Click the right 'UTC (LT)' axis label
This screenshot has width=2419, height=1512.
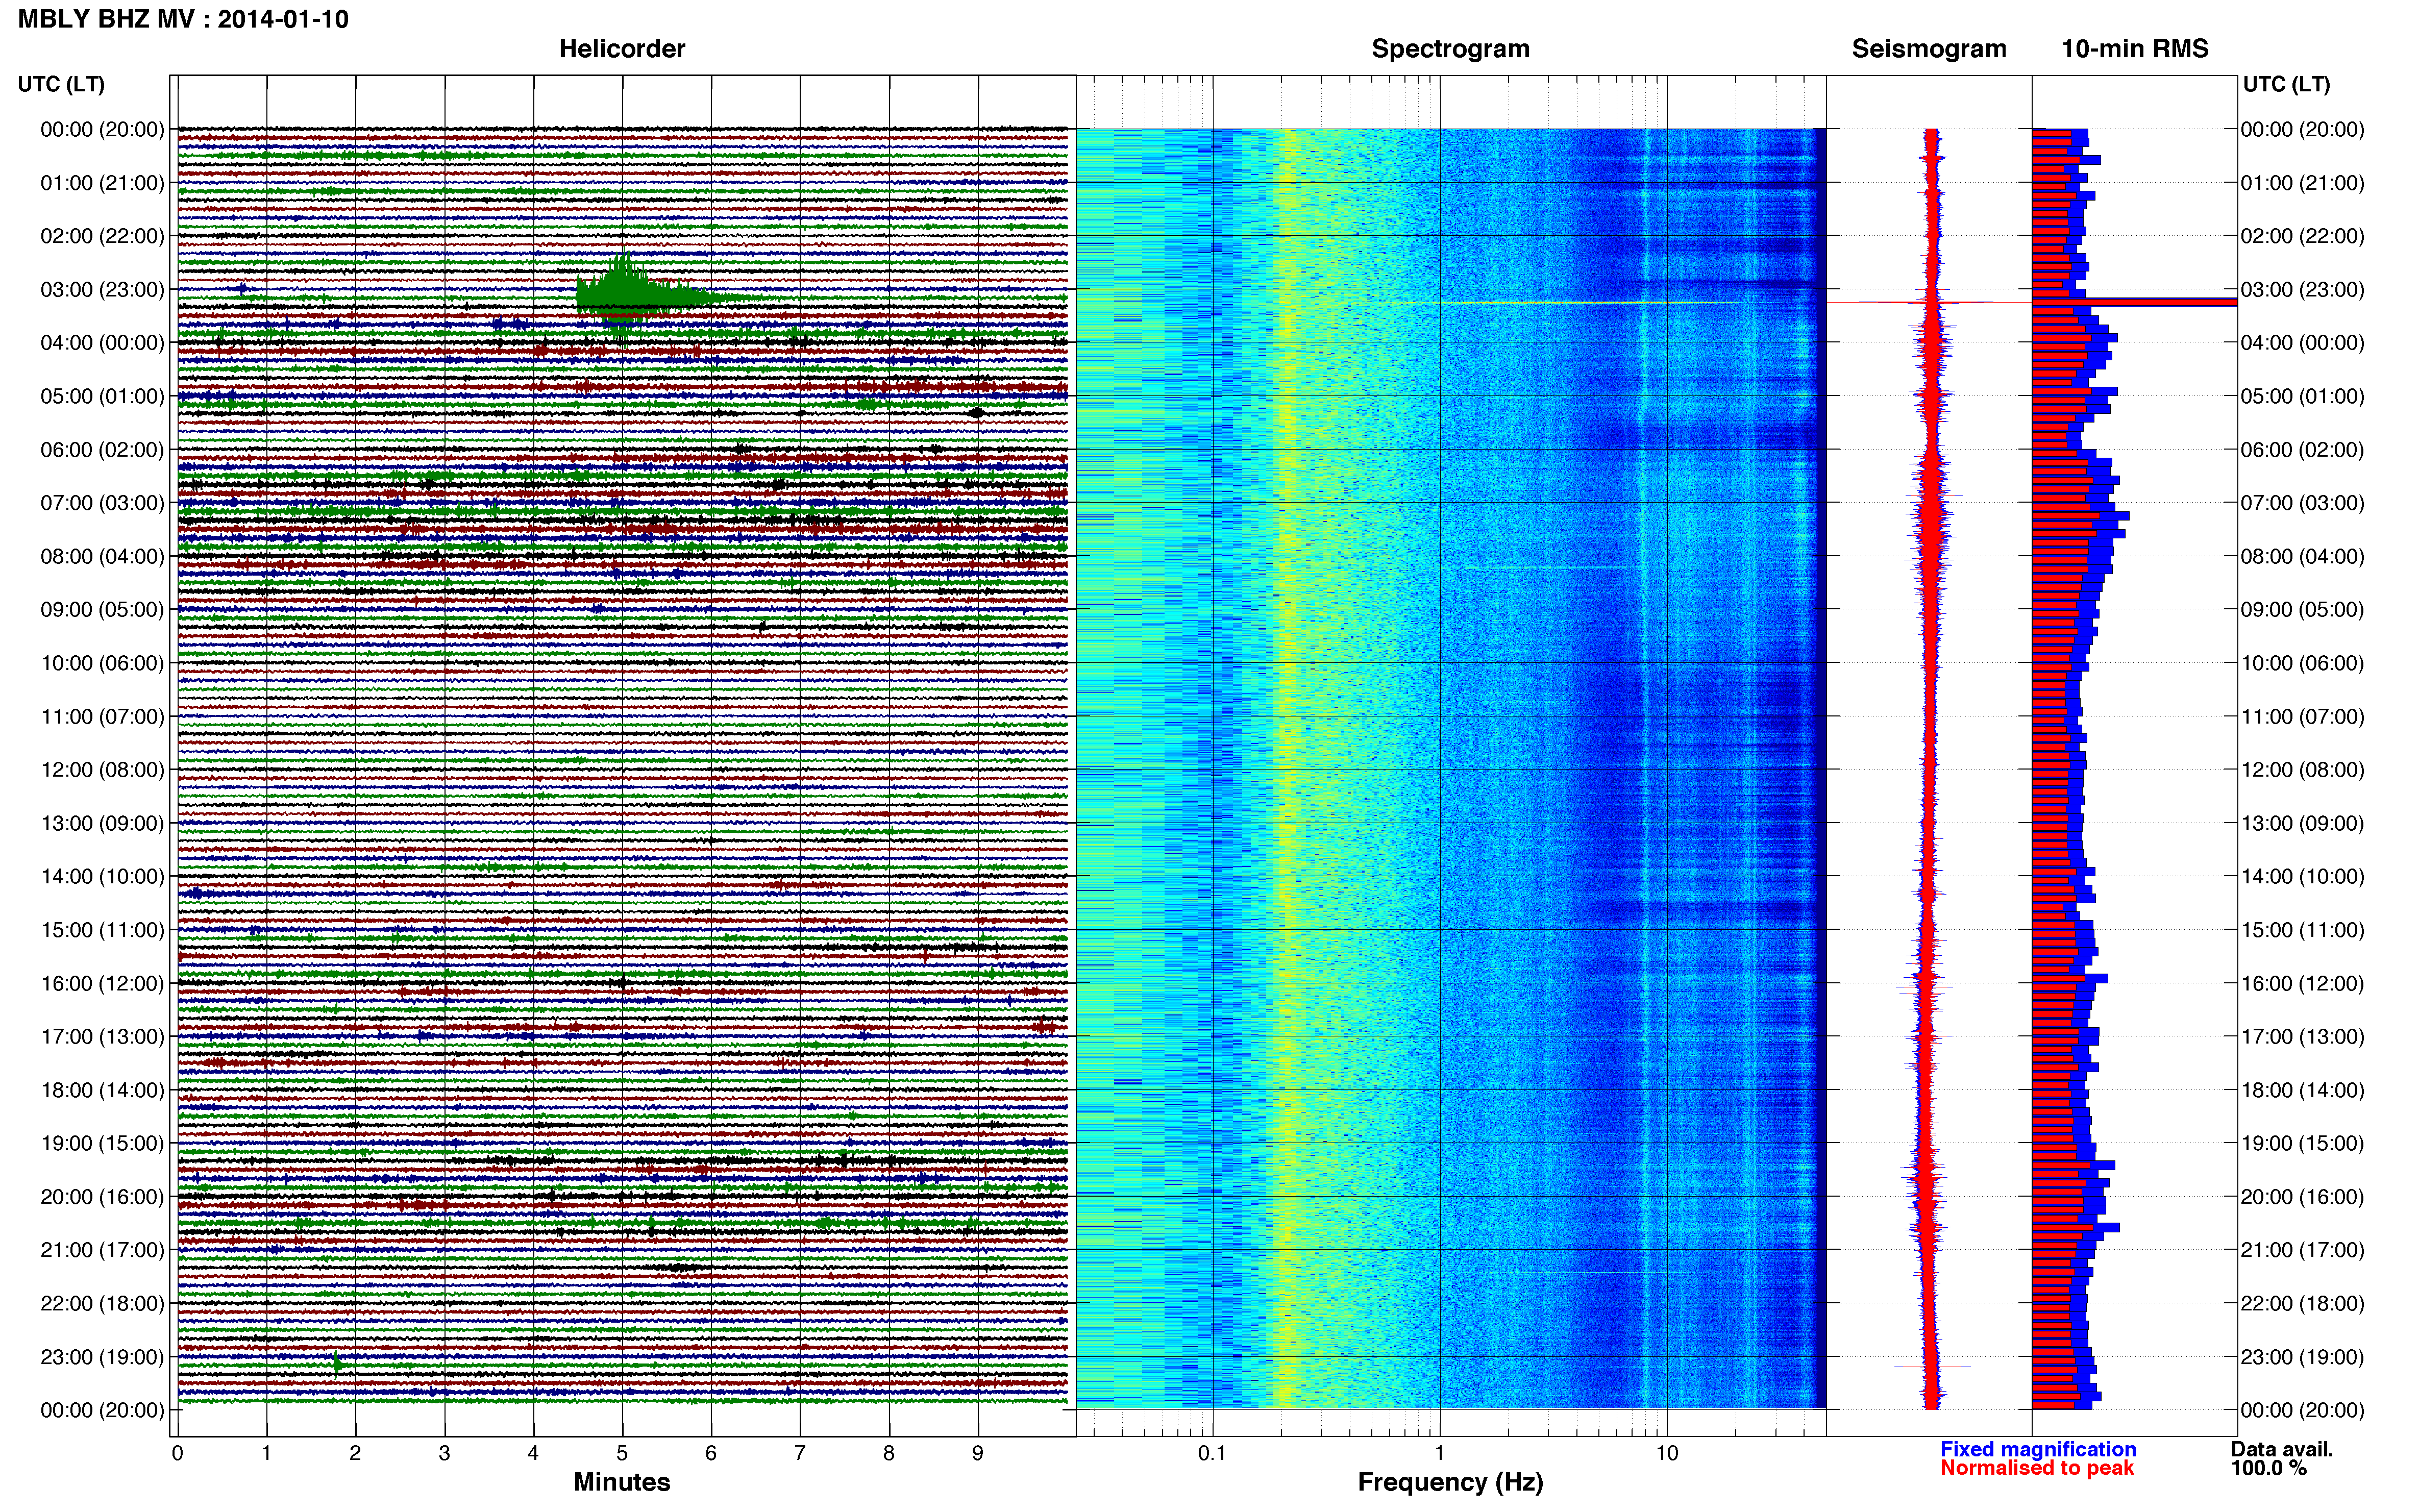2286,84
